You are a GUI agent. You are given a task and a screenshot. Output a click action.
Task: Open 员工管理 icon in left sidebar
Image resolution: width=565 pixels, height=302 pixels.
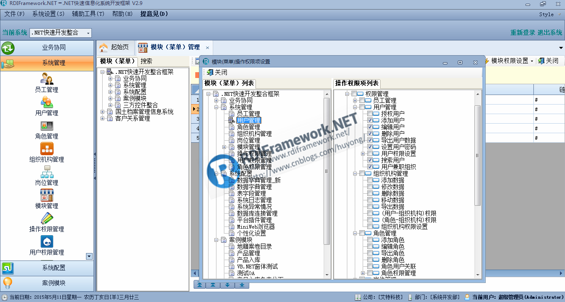(47, 79)
